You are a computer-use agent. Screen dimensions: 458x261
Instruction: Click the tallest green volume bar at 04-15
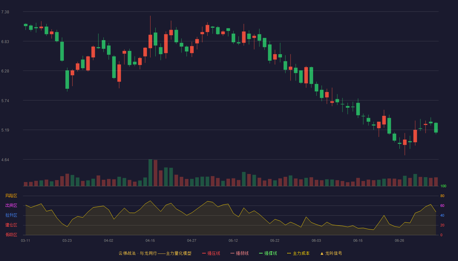click(x=150, y=173)
